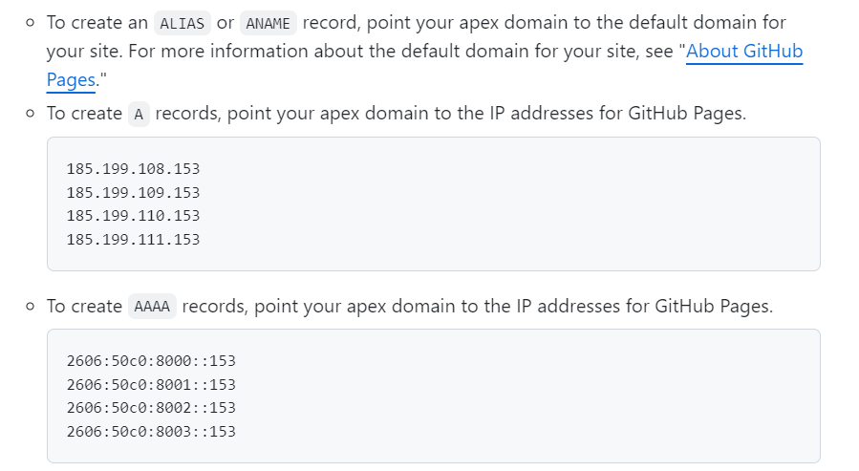Click the AAAA inline code label

pos(152,308)
